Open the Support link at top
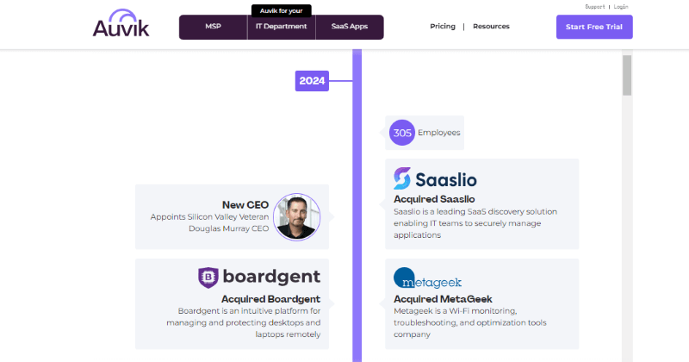Image resolution: width=689 pixels, height=362 pixels. point(595,7)
